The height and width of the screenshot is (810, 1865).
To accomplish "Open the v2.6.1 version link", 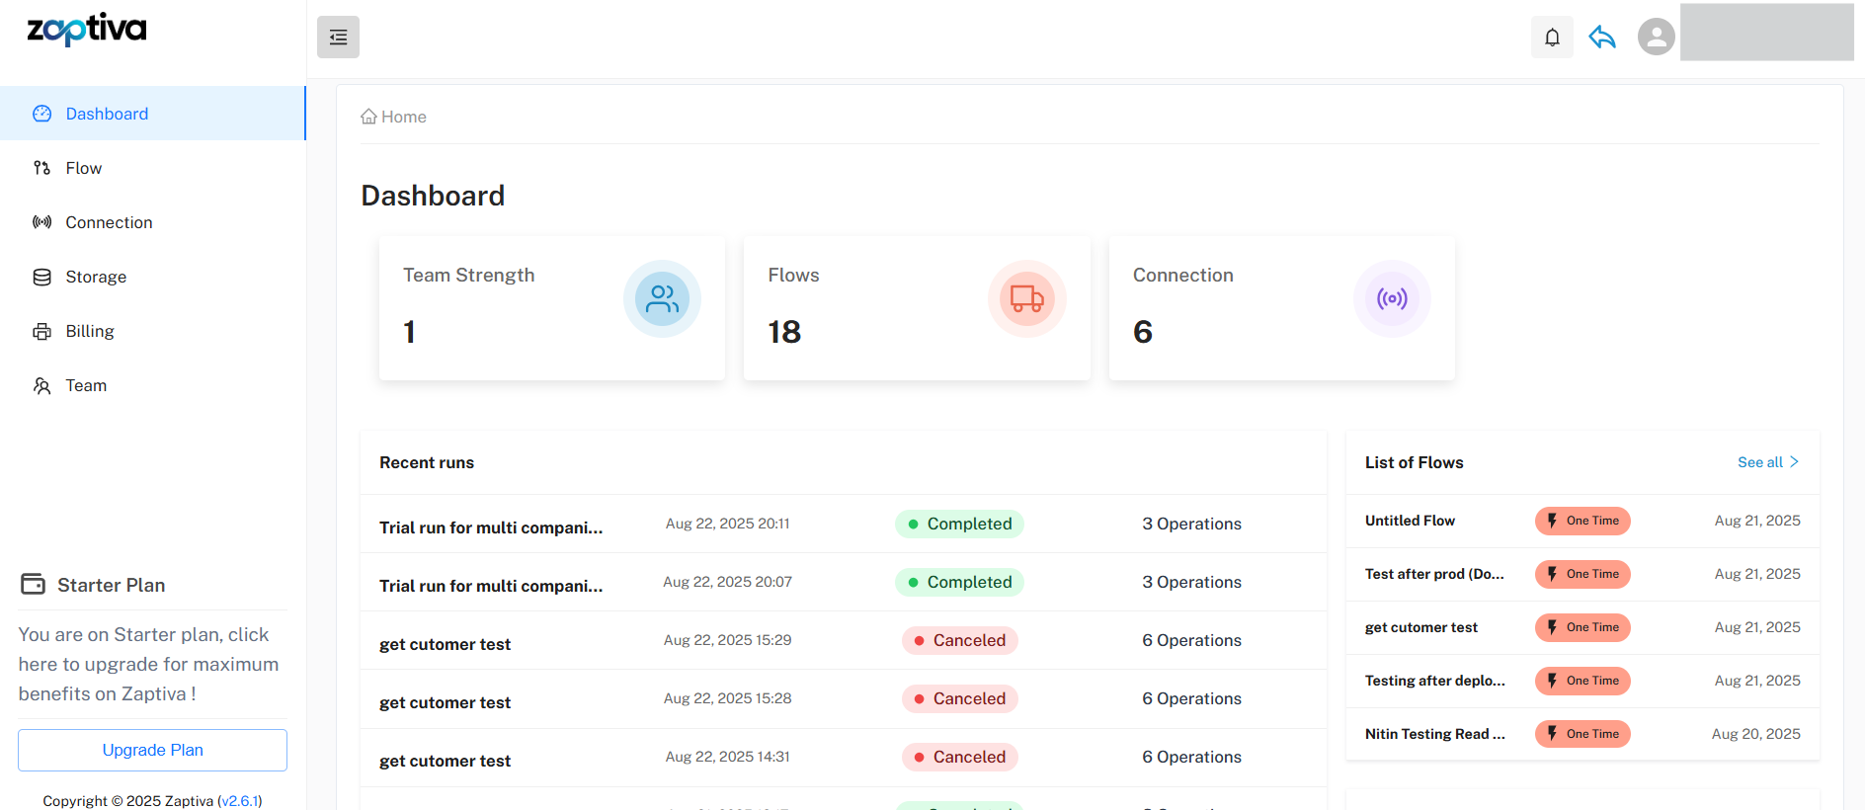I will (x=239, y=801).
